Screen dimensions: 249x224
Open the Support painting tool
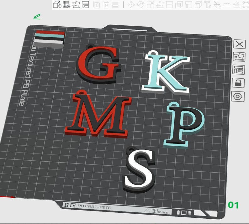pos(189,5)
